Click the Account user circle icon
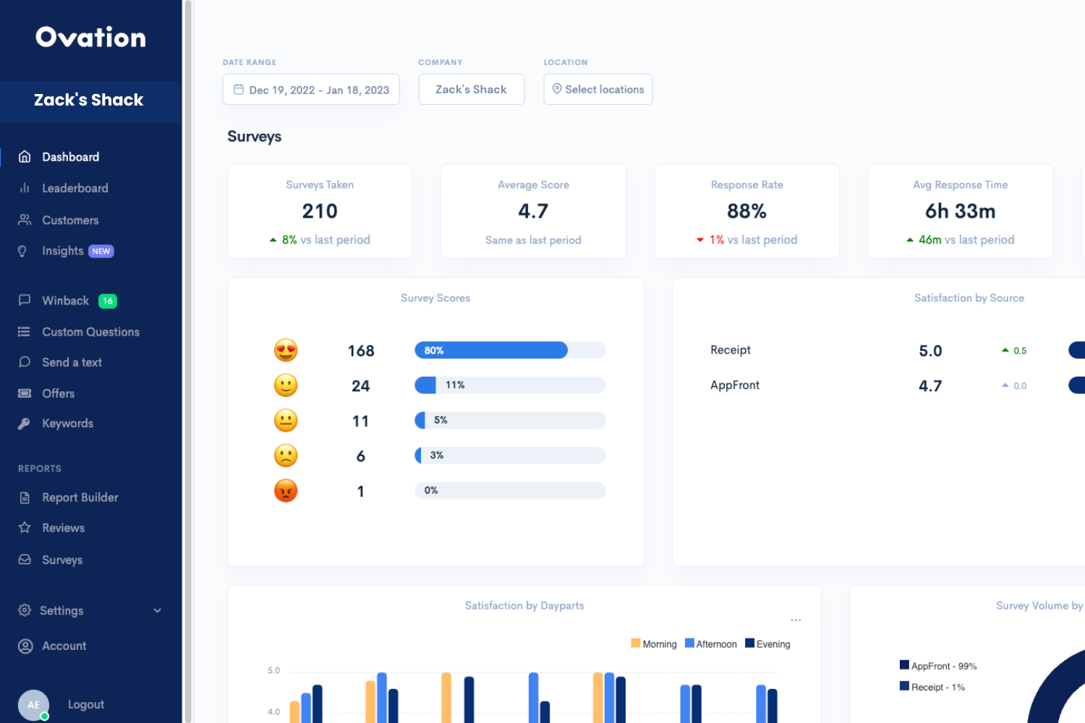 click(x=25, y=646)
